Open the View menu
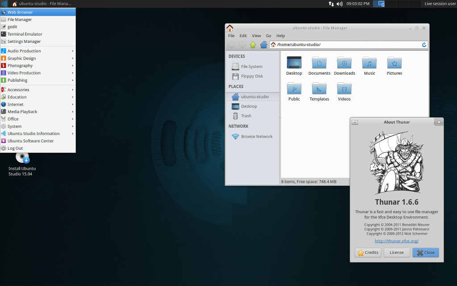 pos(256,36)
